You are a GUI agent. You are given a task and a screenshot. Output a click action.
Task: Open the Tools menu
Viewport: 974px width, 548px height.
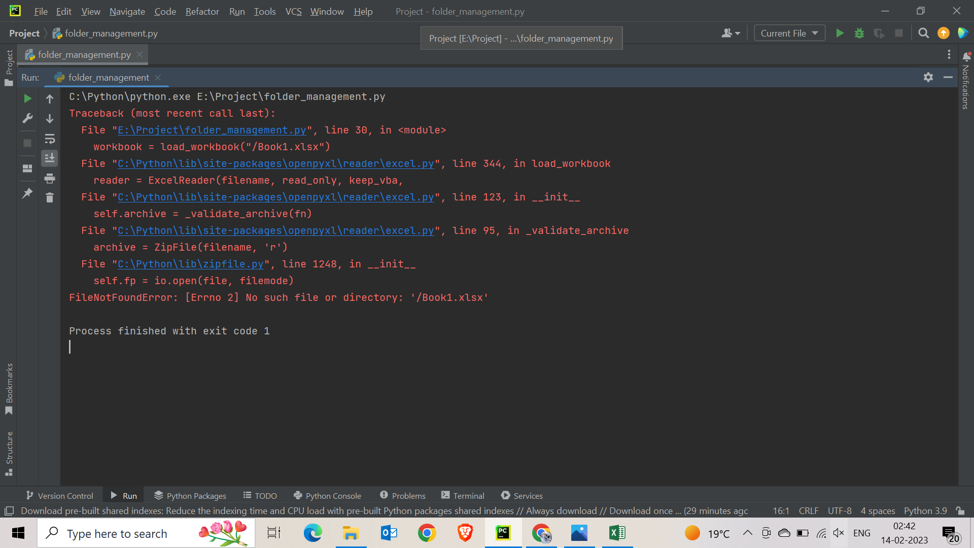(x=265, y=11)
